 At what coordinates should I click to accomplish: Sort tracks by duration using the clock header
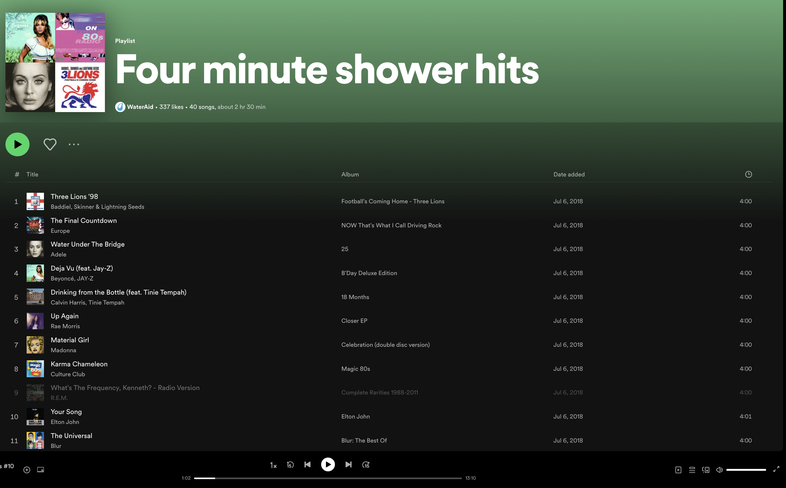click(x=748, y=174)
